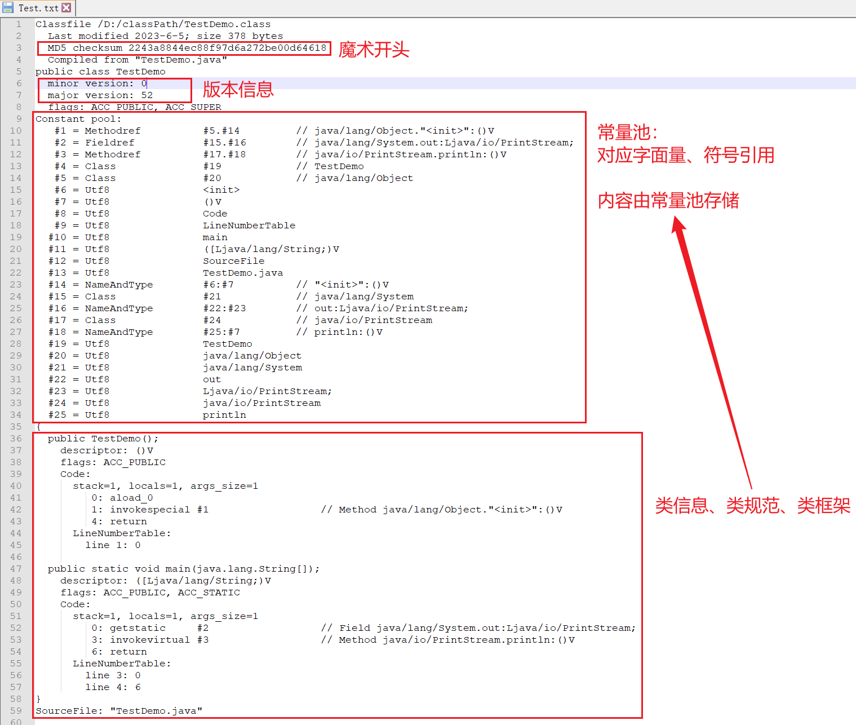Click the '#10 = Utf8 main' entry
This screenshot has height=725, width=856.
tap(138, 237)
